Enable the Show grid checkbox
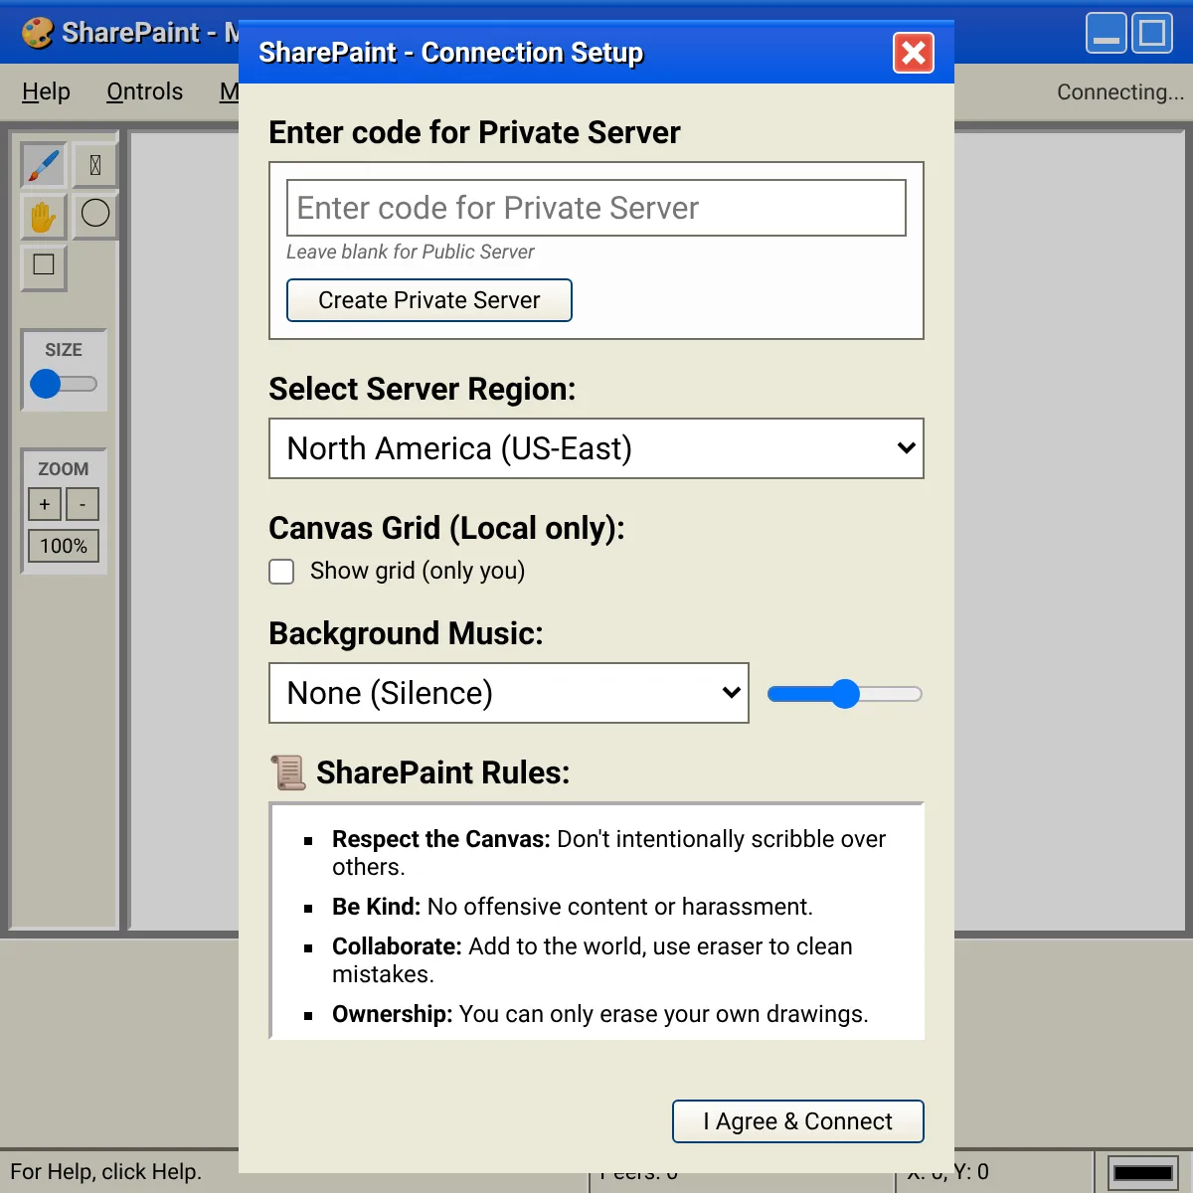The image size is (1193, 1193). click(282, 572)
